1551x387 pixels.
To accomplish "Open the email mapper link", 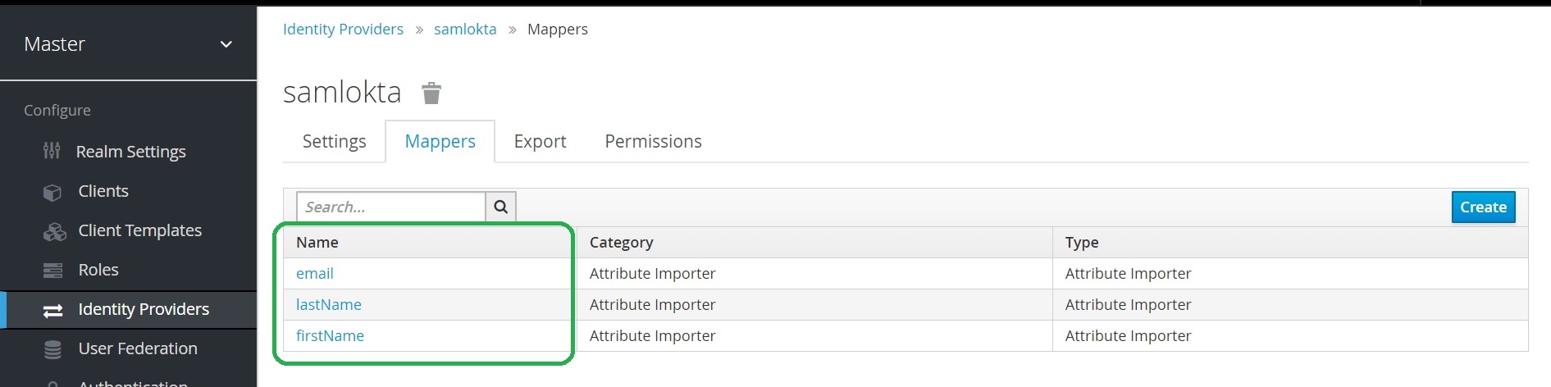I will [314, 274].
